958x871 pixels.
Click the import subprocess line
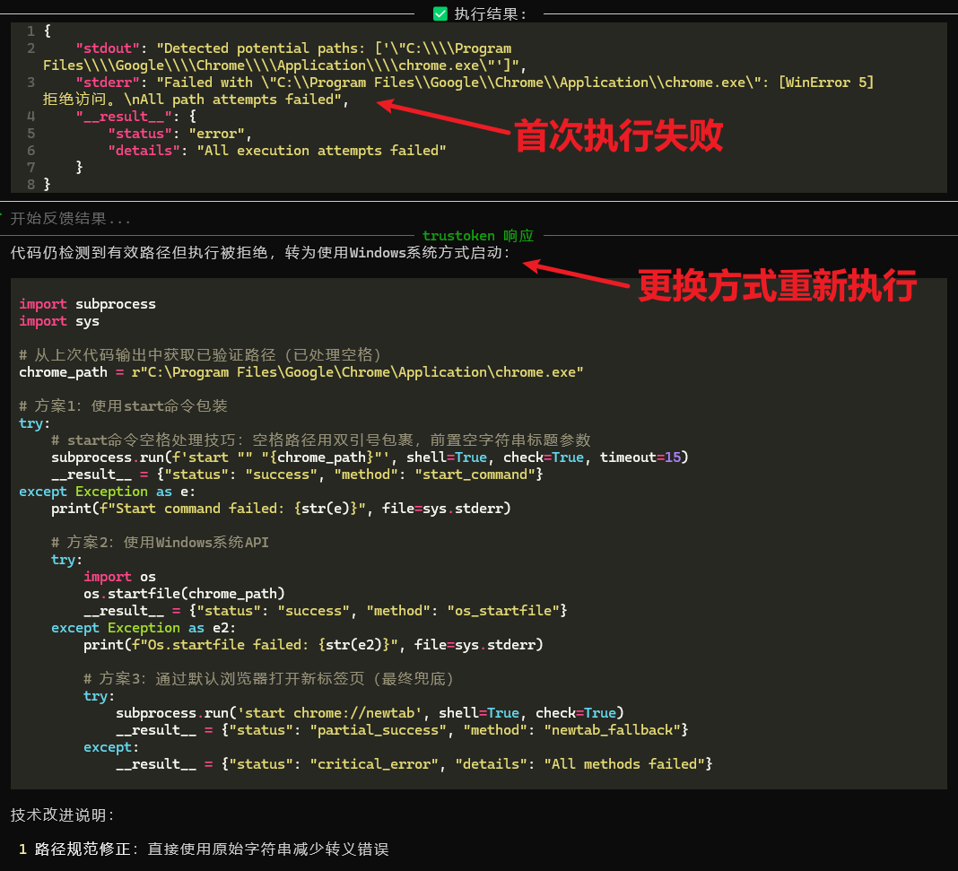pyautogui.click(x=87, y=304)
